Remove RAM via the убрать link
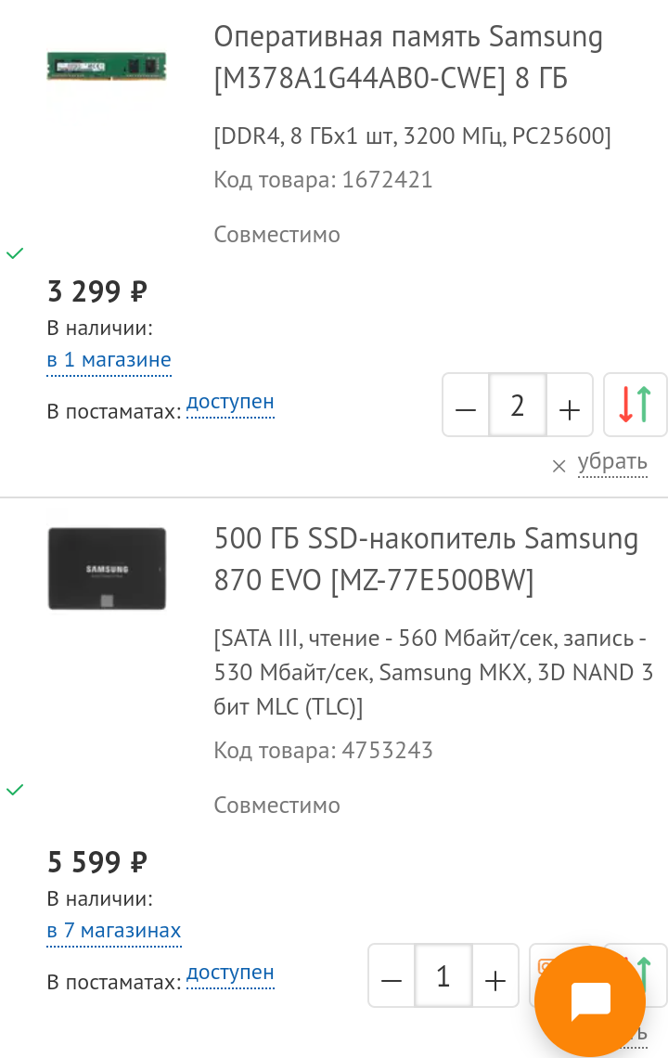Screen dimensions: 668x1058 (x=612, y=462)
